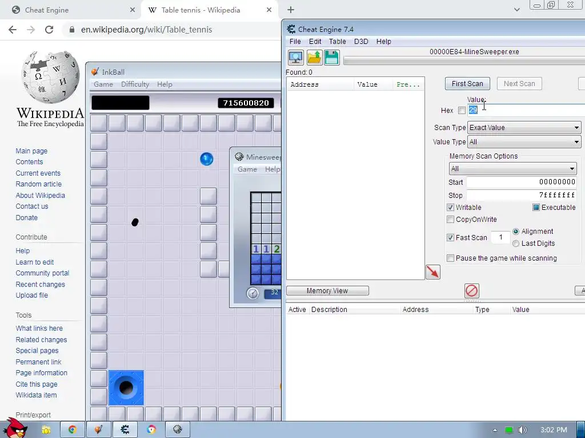Toggle the Executable checkbox
The width and height of the screenshot is (585, 438).
(x=536, y=208)
